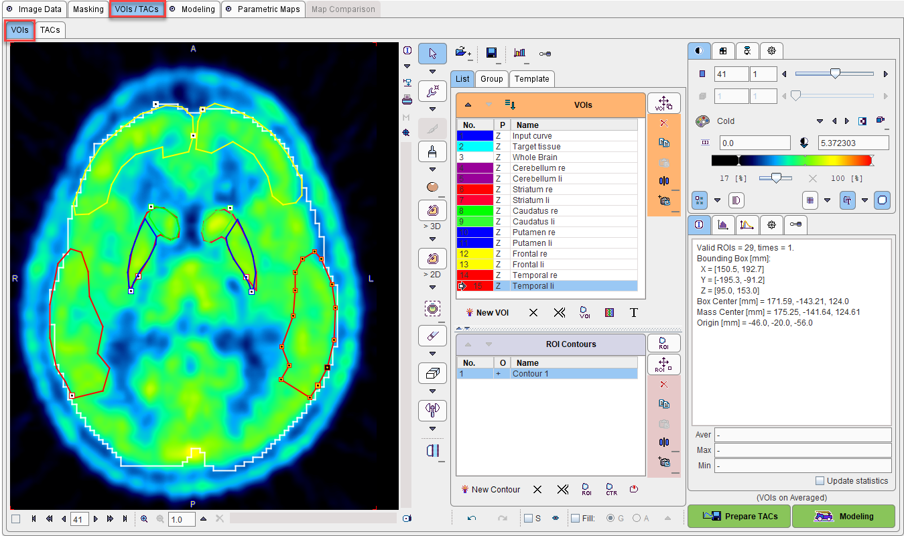904x536 pixels.
Task: Delete VOI with red X in orange panel
Action: click(664, 123)
